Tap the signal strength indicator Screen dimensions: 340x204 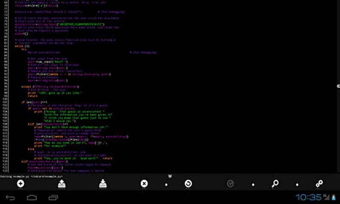pos(326,197)
